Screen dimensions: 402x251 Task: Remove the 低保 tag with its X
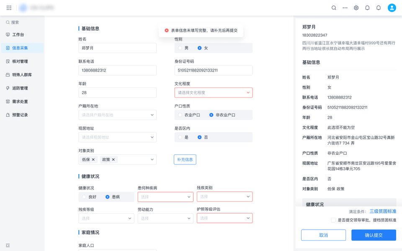93,159
